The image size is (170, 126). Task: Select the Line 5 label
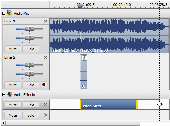[10, 57]
